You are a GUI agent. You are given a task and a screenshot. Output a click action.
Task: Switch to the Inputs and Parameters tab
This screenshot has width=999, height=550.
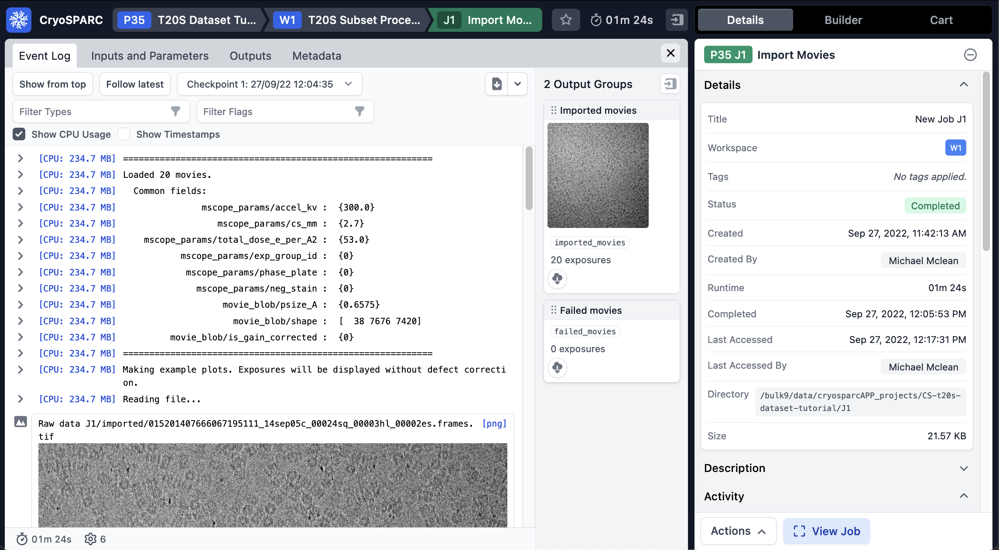click(150, 56)
